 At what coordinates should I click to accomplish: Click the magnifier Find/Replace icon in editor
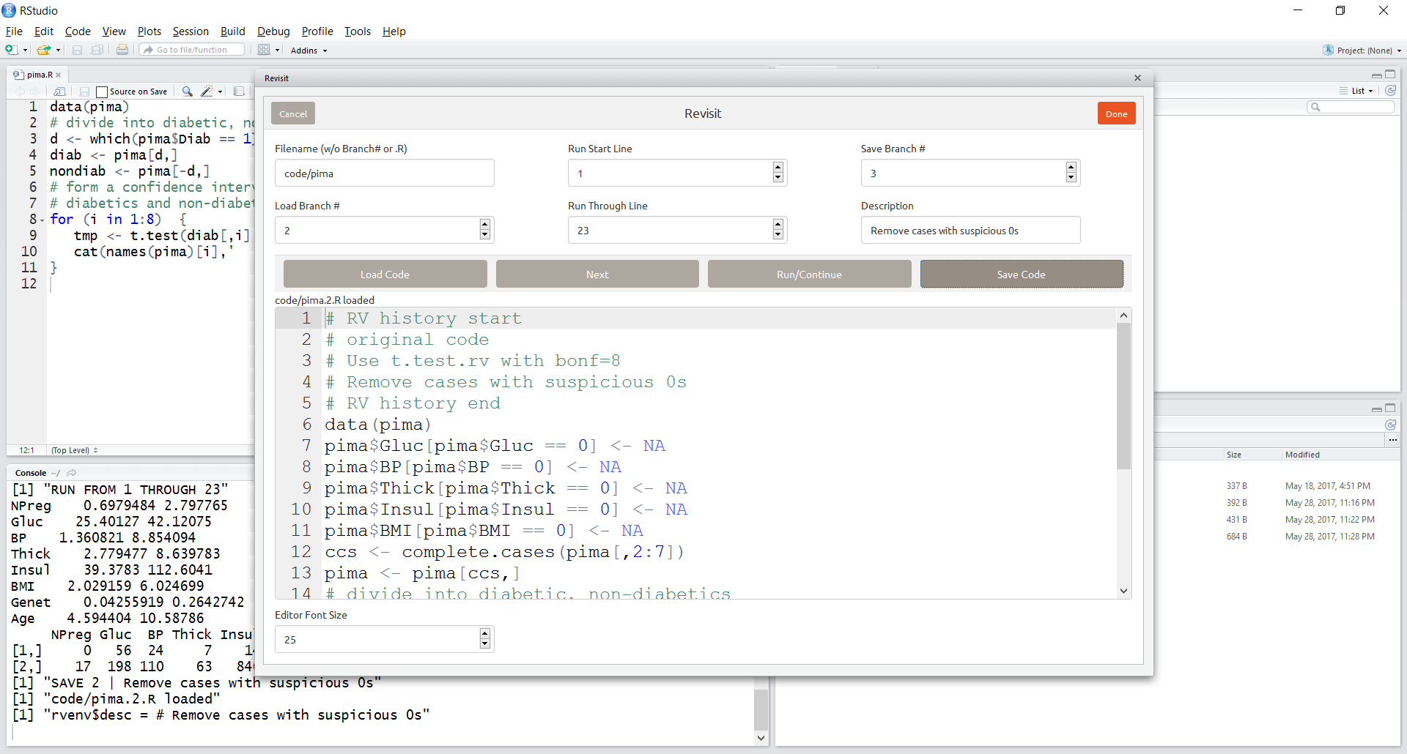pyautogui.click(x=188, y=92)
